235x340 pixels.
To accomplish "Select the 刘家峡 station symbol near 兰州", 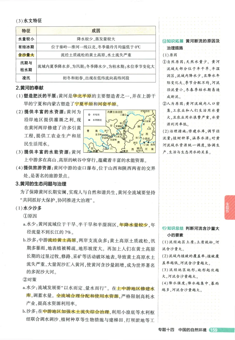I will coord(111,136).
